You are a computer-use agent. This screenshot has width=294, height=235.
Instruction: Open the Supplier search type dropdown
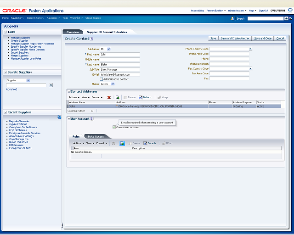pos(28,80)
